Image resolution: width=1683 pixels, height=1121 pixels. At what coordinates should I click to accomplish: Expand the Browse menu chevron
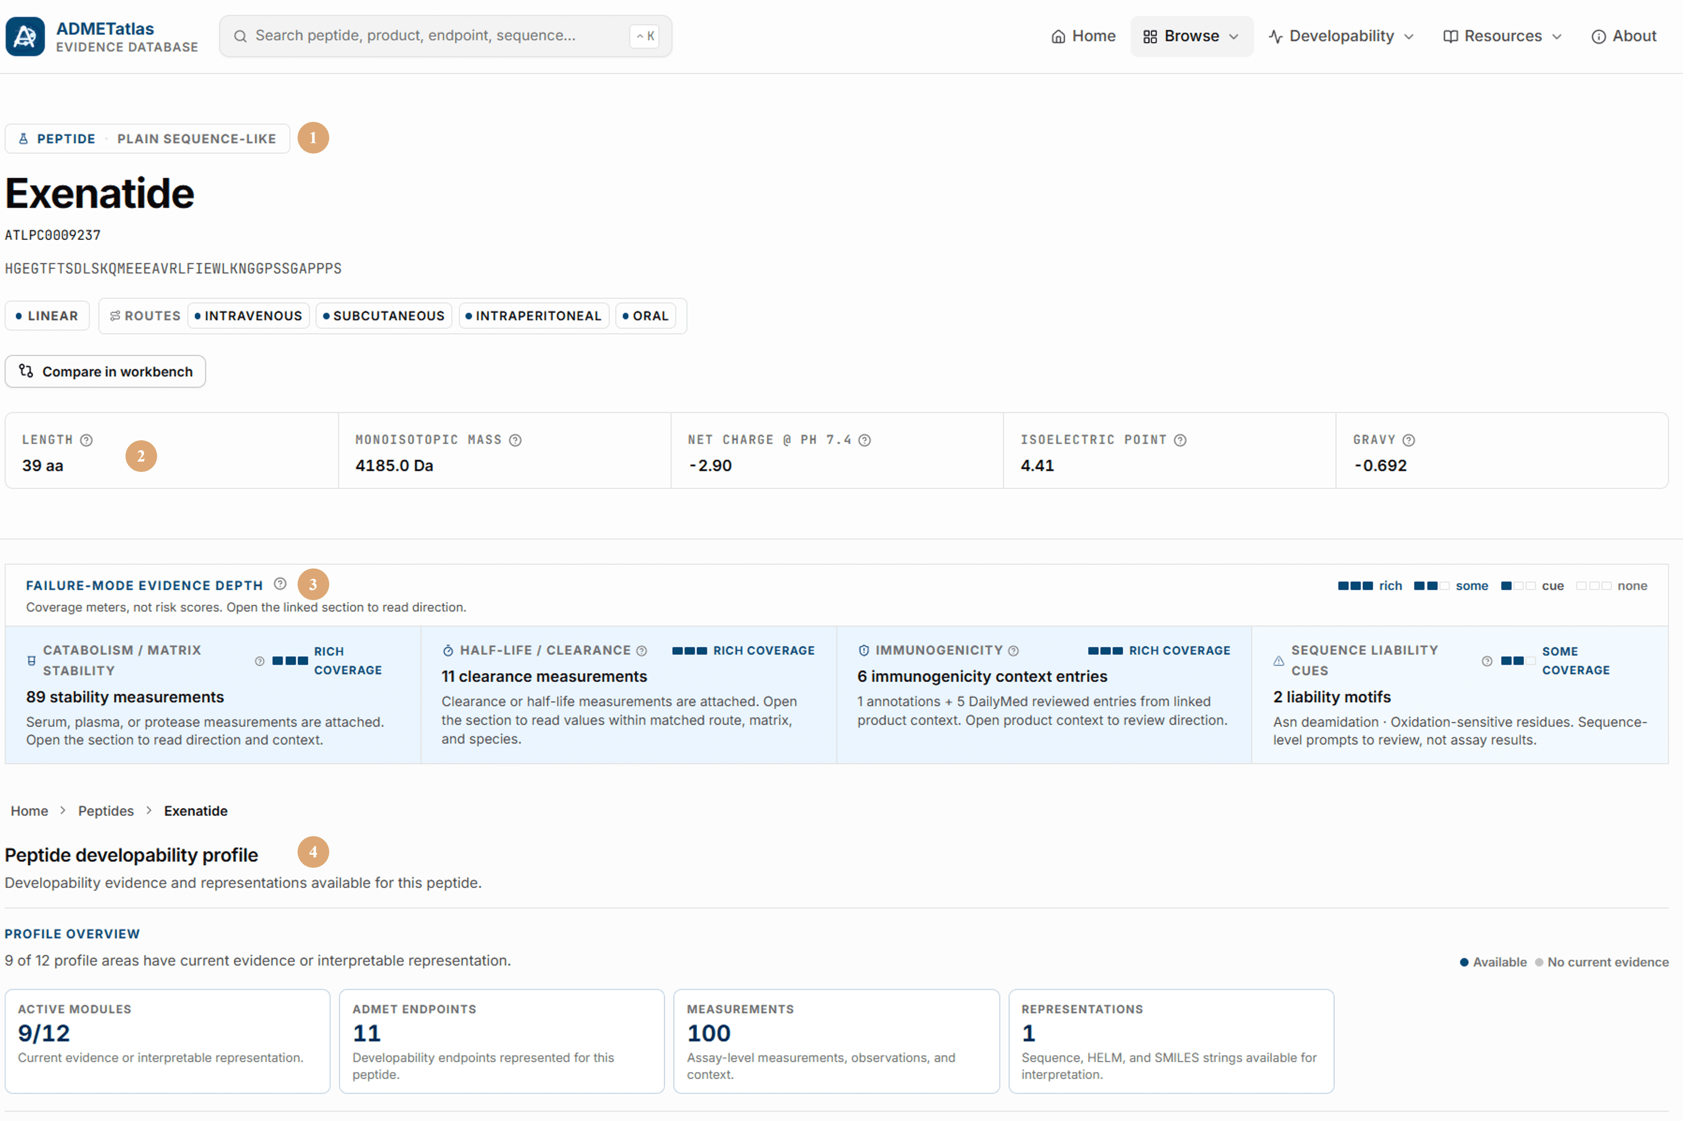point(1234,37)
